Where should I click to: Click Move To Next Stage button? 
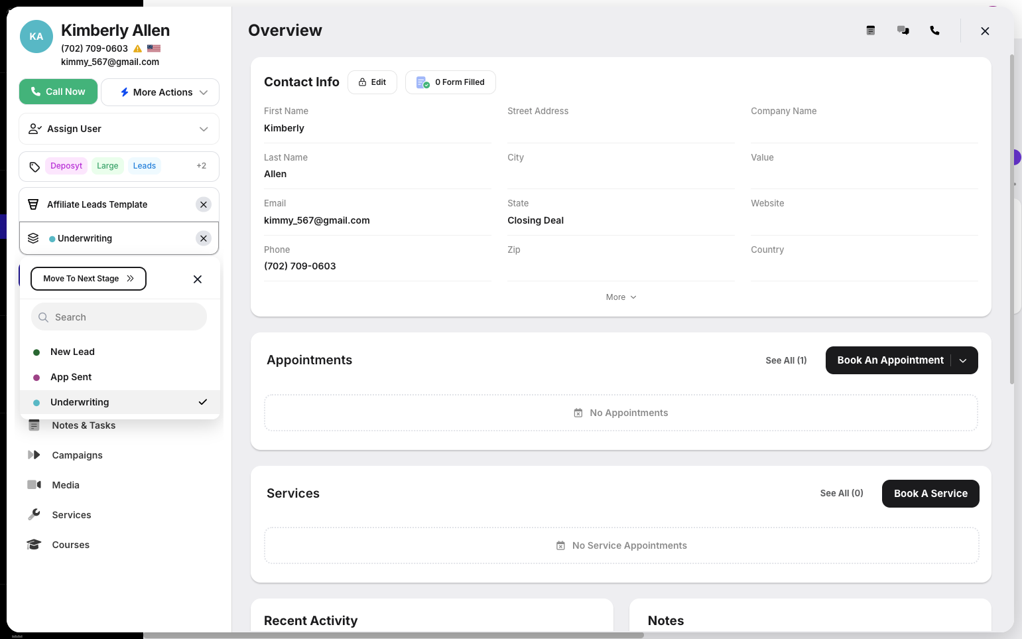pos(88,279)
